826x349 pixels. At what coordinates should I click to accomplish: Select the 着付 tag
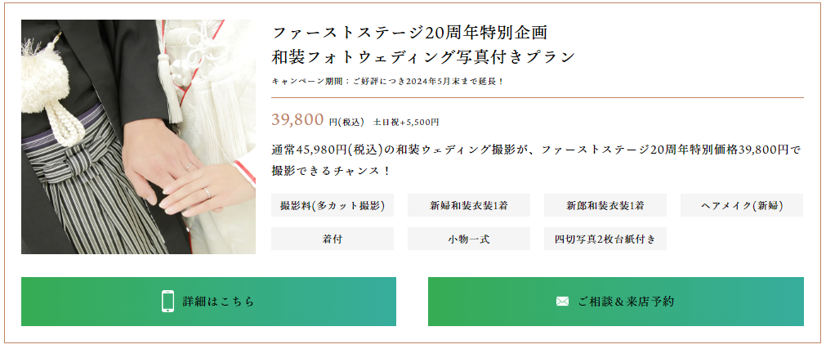coord(333,239)
